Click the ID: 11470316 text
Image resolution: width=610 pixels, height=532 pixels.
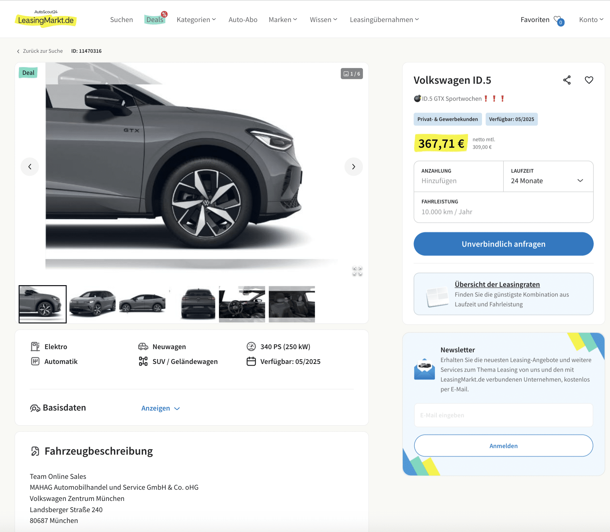coord(86,51)
